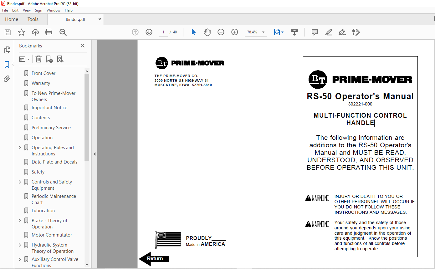
Task: Go to Lubrication bookmark
Action: (x=43, y=211)
